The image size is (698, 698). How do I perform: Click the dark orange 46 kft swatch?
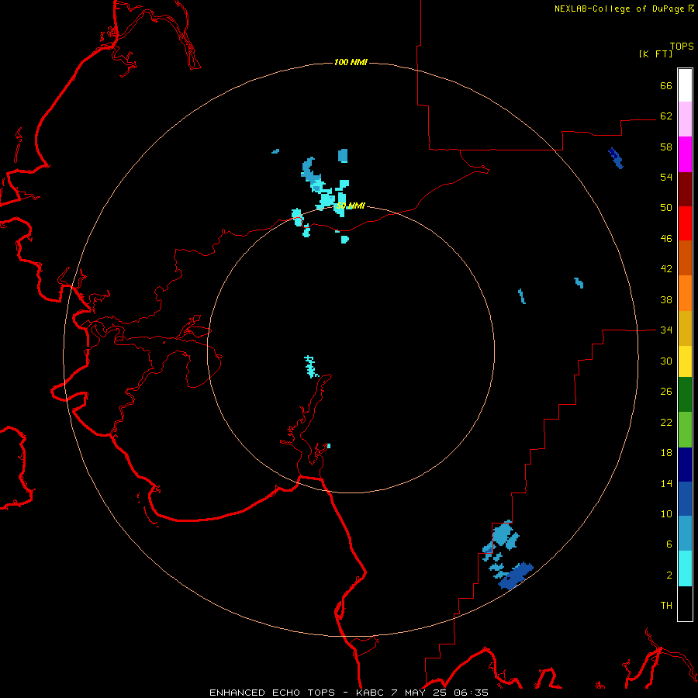point(685,257)
